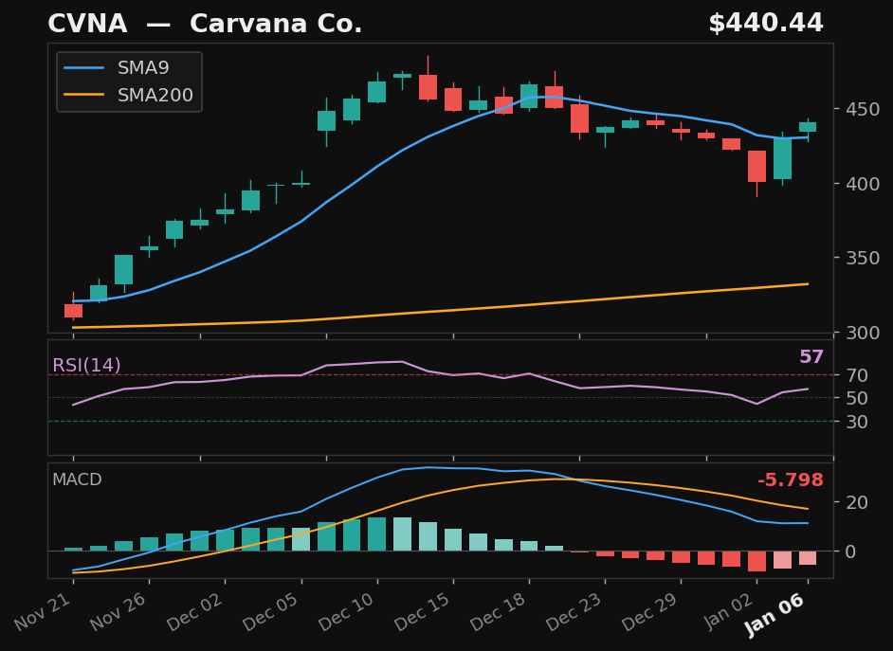Click the 400 price axis label

click(863, 183)
